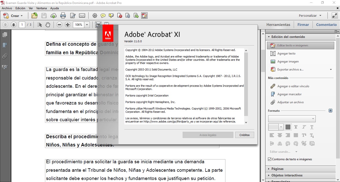Viewport: 340px width, 182px height.
Task: Click the text color swatch in Formato
Action: click(x=288, y=127)
